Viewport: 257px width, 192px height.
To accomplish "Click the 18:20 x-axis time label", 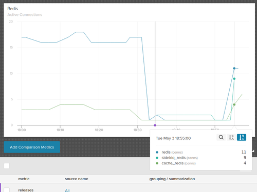I will (99, 130).
